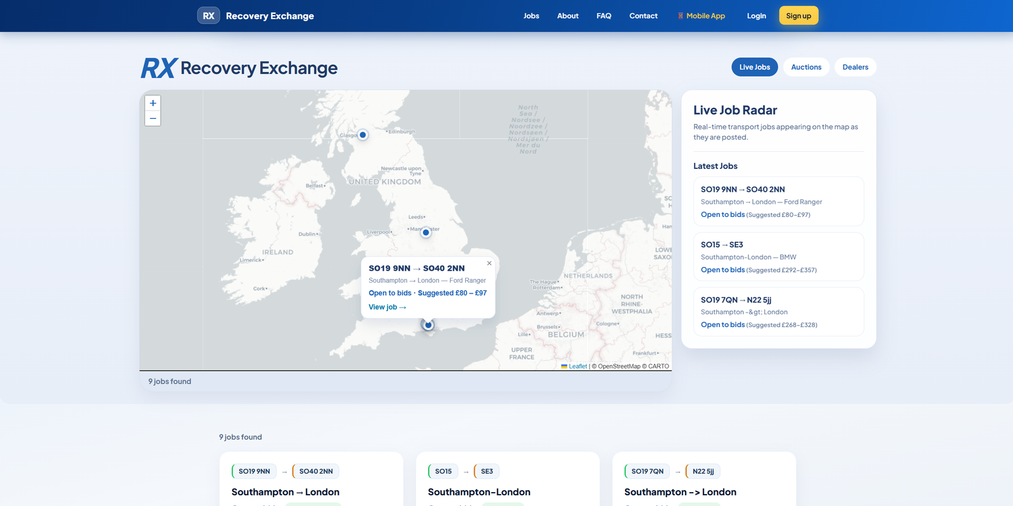Screen dimensions: 1013x506
Task: Select the map marker near Glasgow
Action: click(x=363, y=135)
